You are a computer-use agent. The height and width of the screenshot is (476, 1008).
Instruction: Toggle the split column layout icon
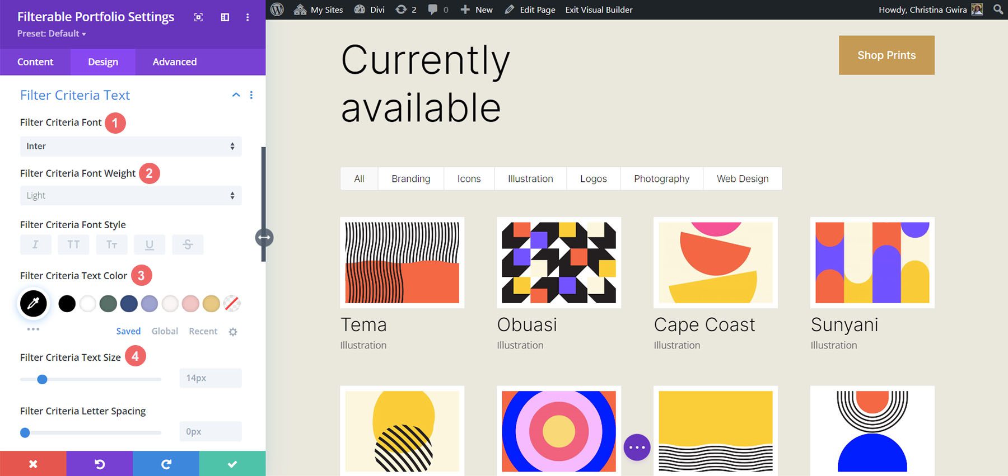point(225,17)
